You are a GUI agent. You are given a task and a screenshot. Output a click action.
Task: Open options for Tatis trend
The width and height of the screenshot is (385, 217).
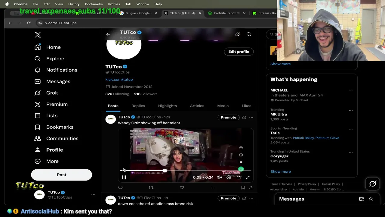coord(351,129)
